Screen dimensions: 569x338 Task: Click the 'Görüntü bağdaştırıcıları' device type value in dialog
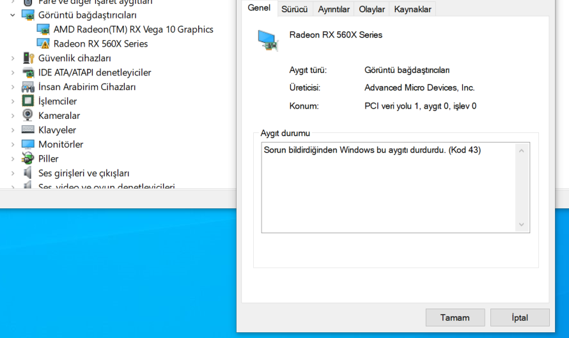[407, 70]
